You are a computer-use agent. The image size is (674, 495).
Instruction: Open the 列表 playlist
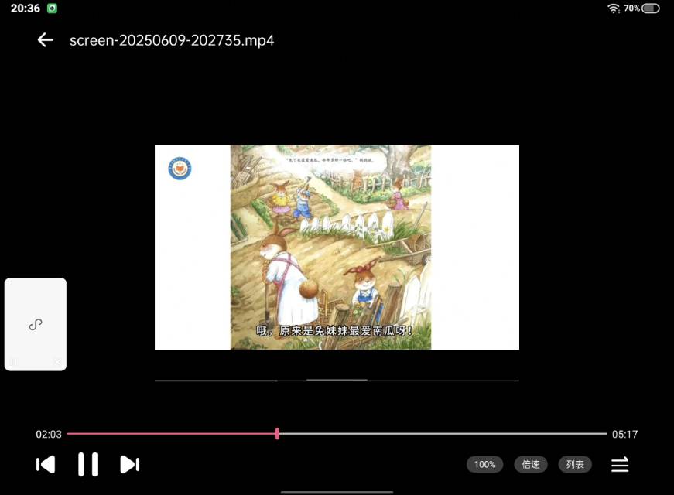[x=575, y=465]
